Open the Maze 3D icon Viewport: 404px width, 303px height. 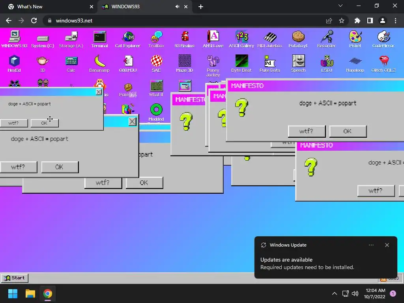tap(185, 64)
